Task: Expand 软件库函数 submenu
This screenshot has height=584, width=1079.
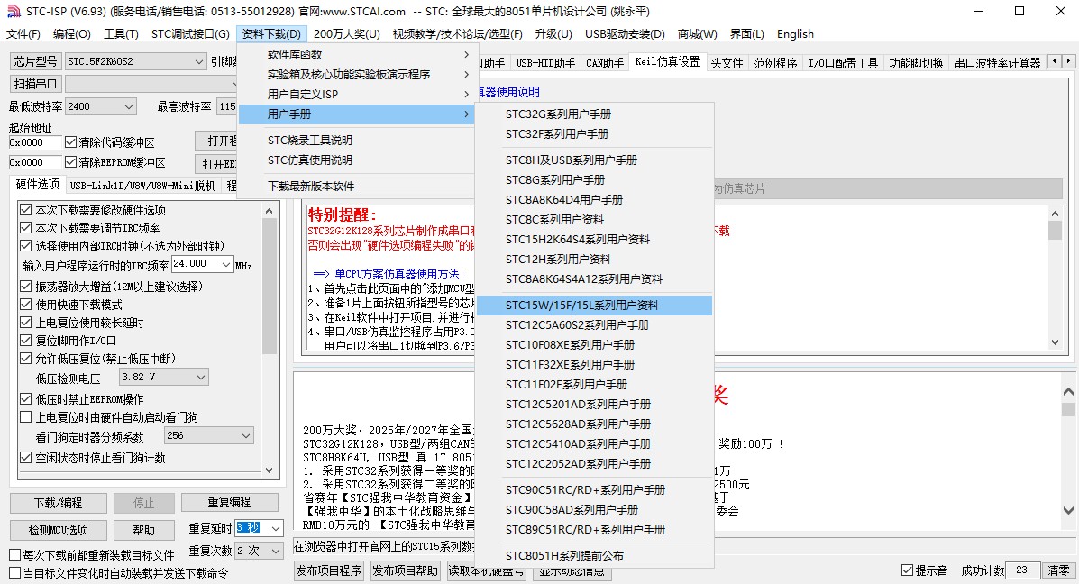Action: click(356, 54)
